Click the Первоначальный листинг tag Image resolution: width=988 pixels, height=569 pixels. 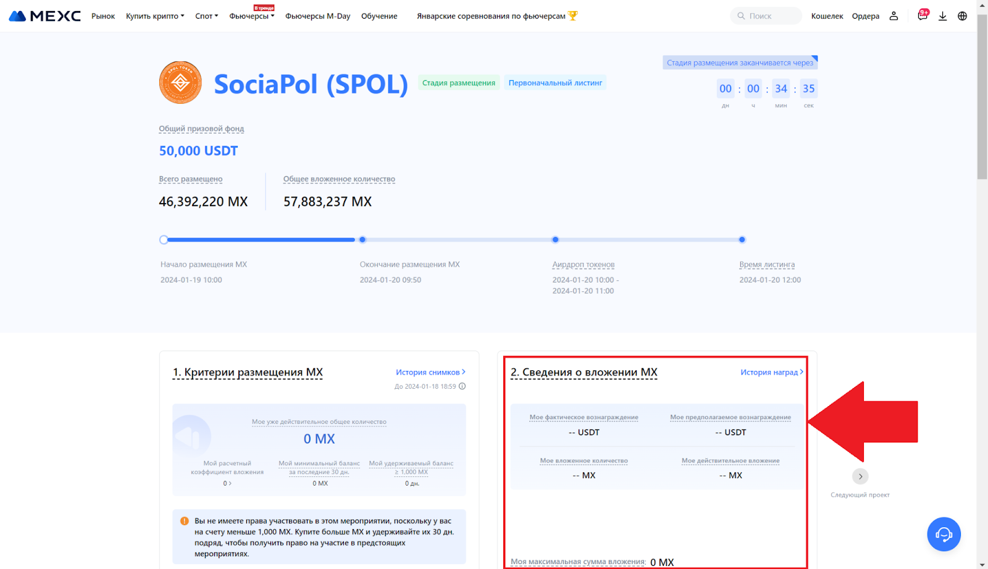[x=555, y=83]
